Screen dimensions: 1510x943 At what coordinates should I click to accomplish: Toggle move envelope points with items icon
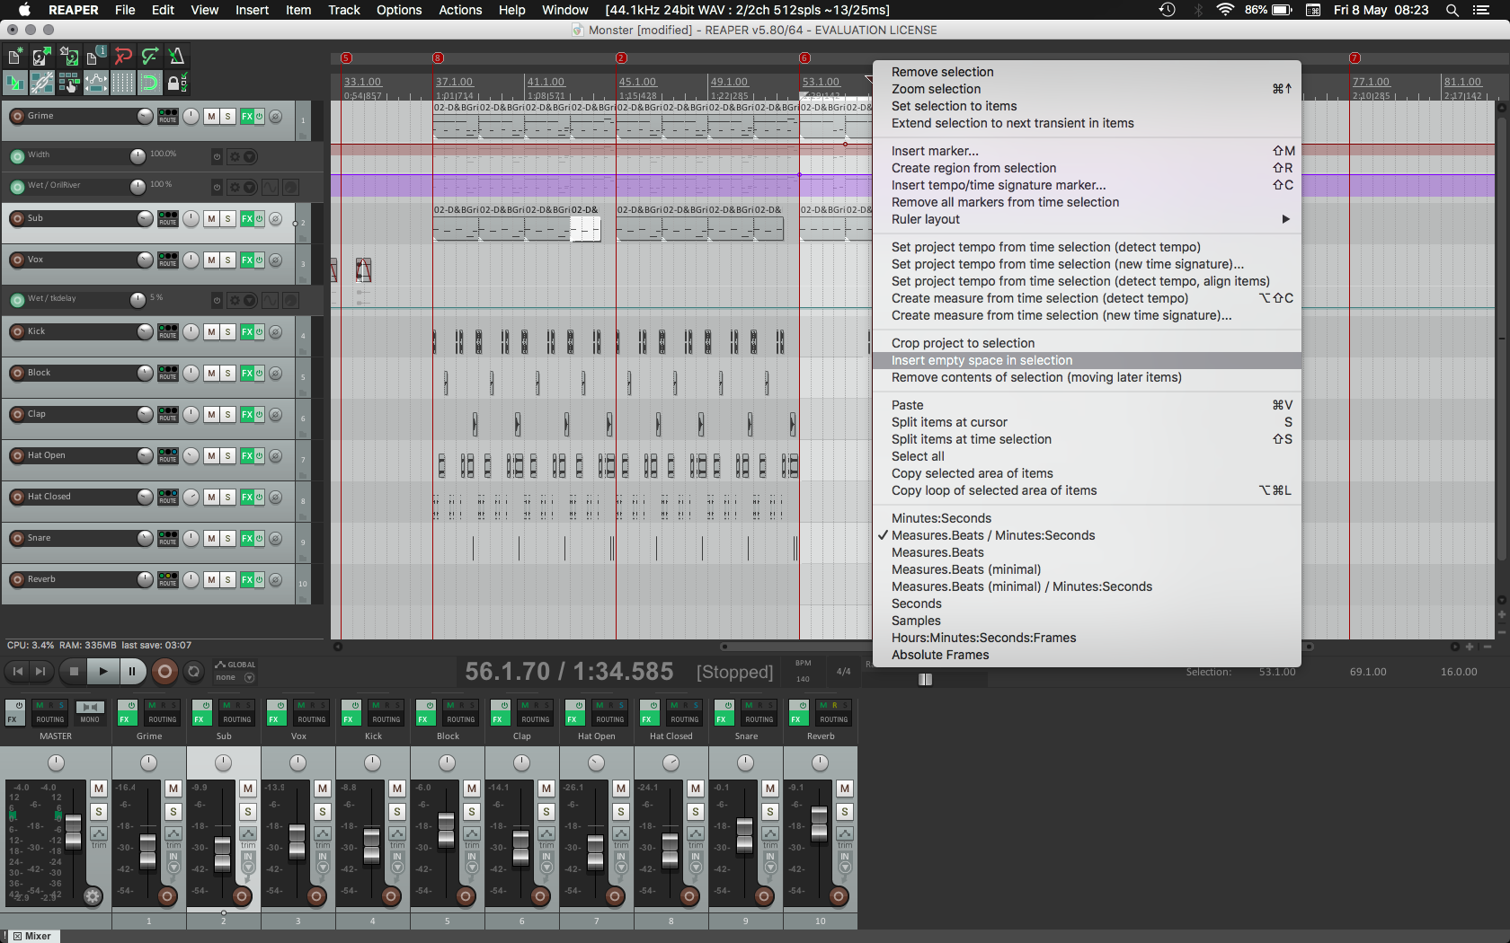[x=96, y=84]
